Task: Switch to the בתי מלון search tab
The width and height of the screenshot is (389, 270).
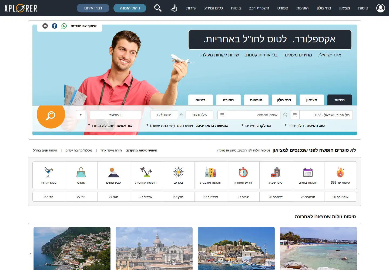Action: [284, 100]
